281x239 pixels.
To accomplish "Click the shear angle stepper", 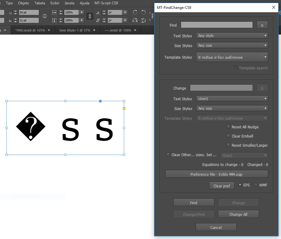I will (x=104, y=20).
